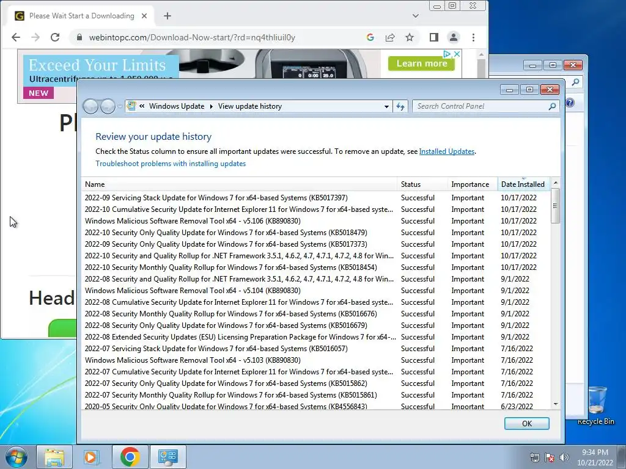
Task: Switch to Chrome on the taskbar
Action: [x=130, y=457]
